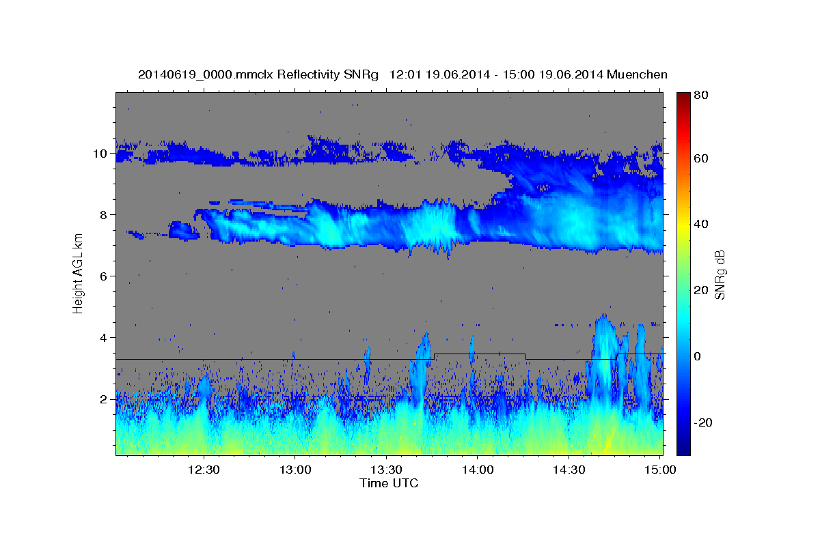Select the '13:00' time axis label
820x546 pixels.
(295, 470)
